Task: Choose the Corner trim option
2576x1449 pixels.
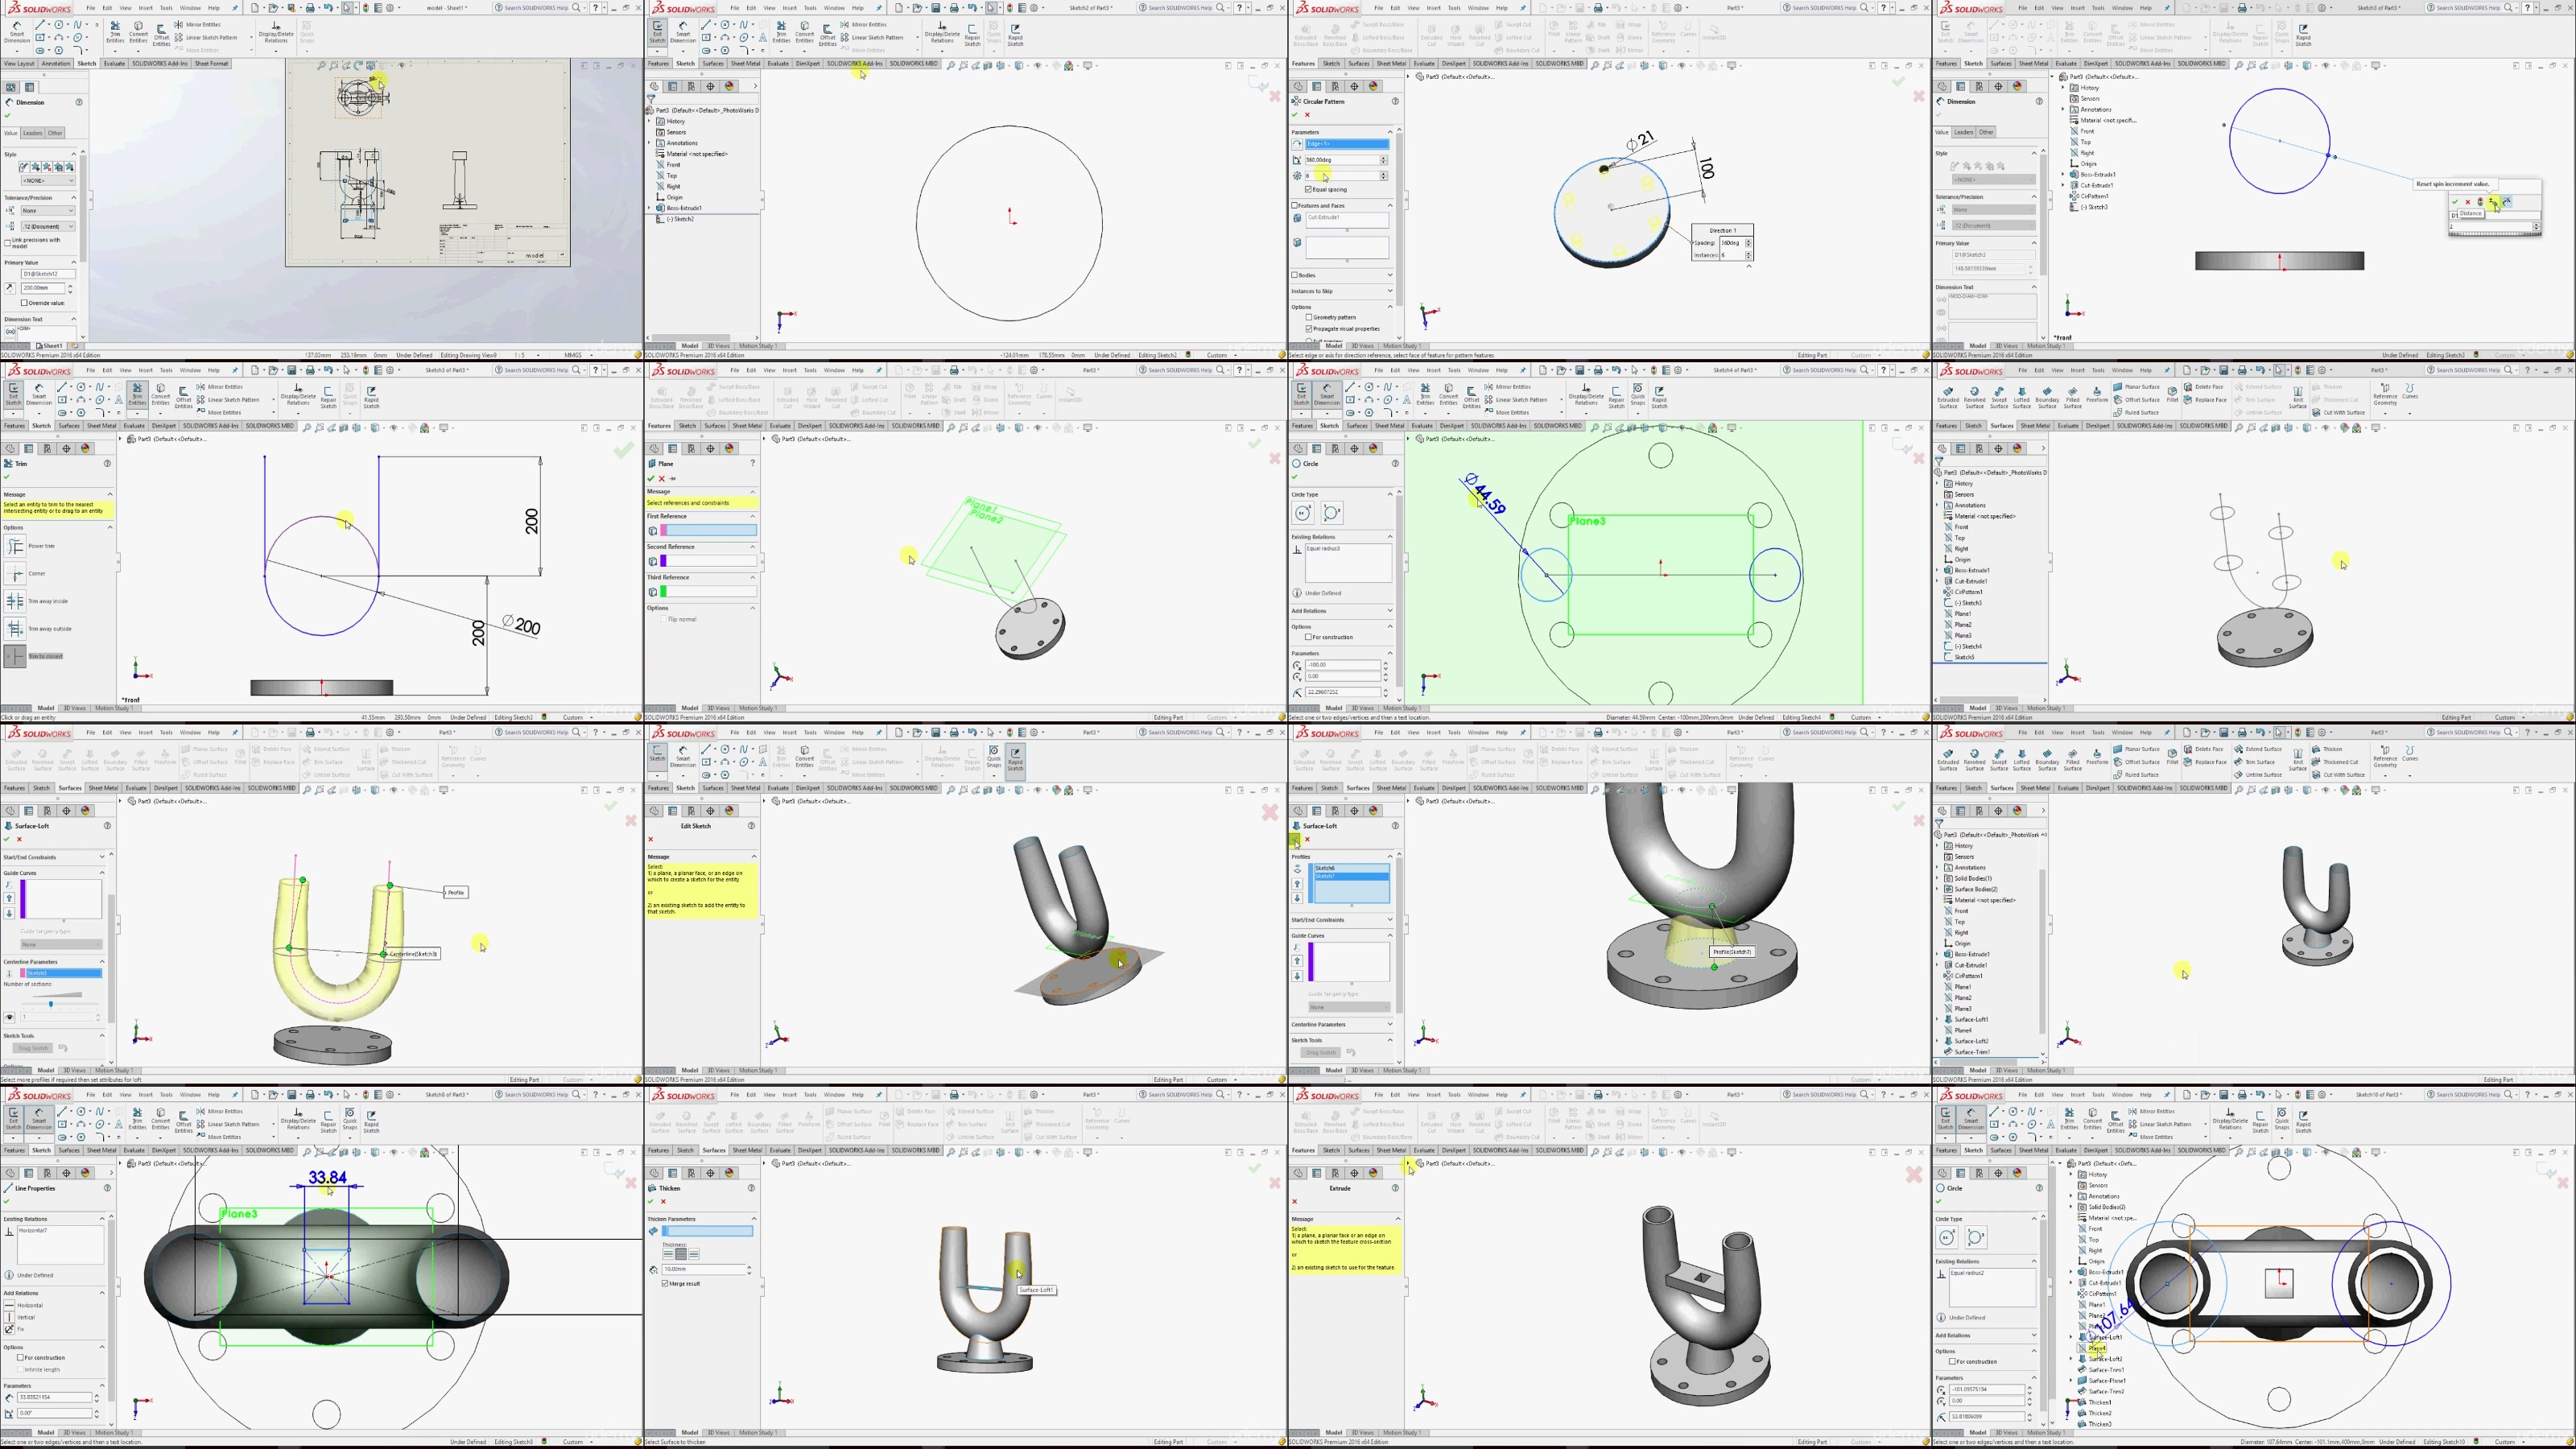Action: coord(15,573)
